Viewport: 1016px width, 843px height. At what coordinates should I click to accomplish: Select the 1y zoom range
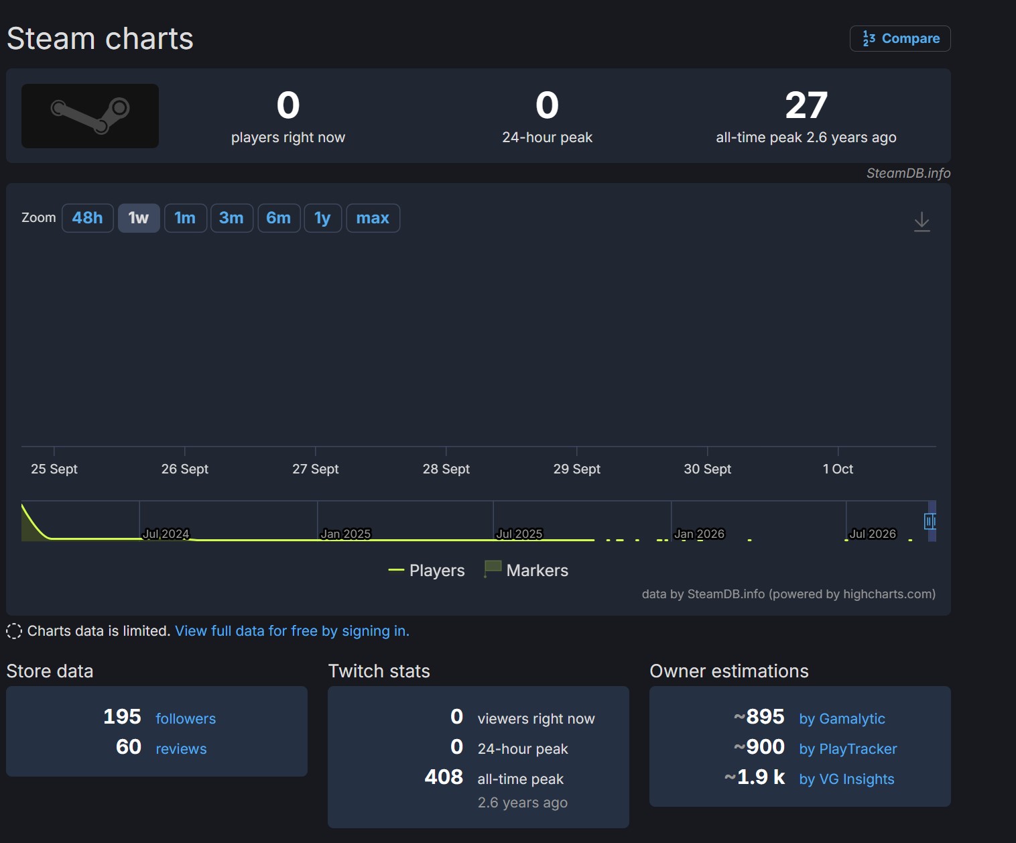[323, 218]
